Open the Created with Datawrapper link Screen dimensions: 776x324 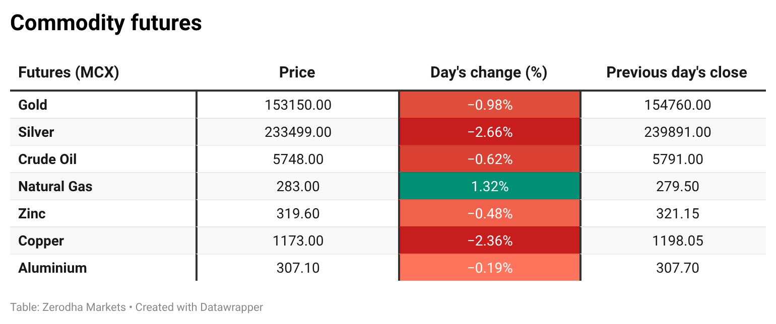pos(199,307)
